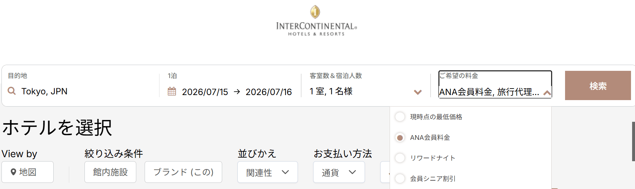Open the ブランド (この) filter
Viewport: 635px width, 189px height.
[x=183, y=172]
